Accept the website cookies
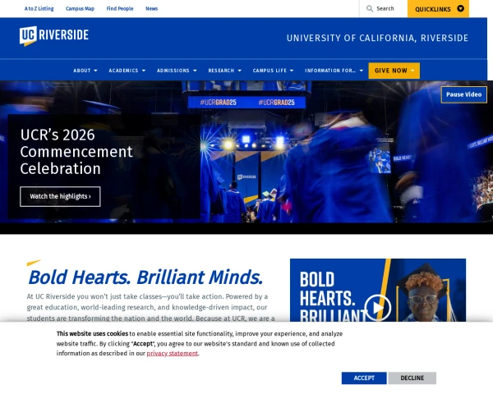493x394 pixels. point(364,378)
